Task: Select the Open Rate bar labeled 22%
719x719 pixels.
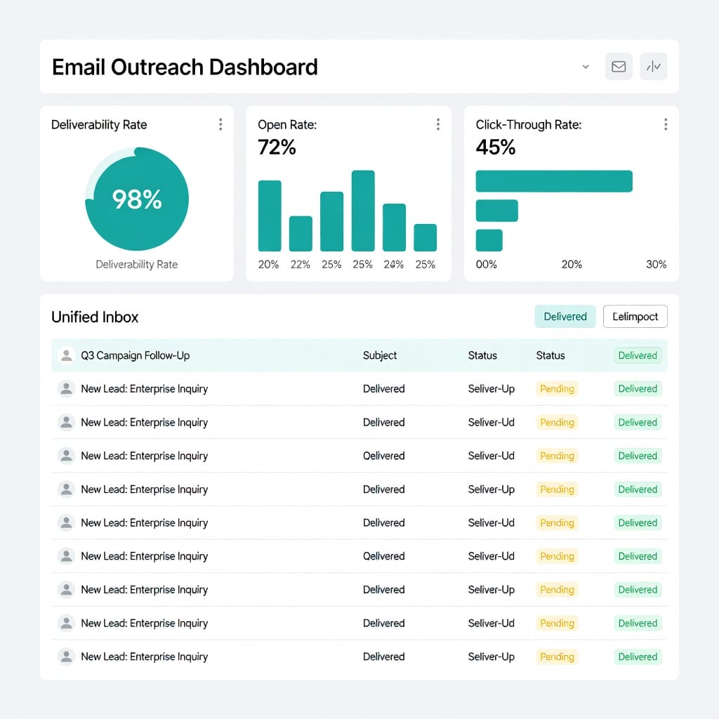Action: click(x=301, y=234)
